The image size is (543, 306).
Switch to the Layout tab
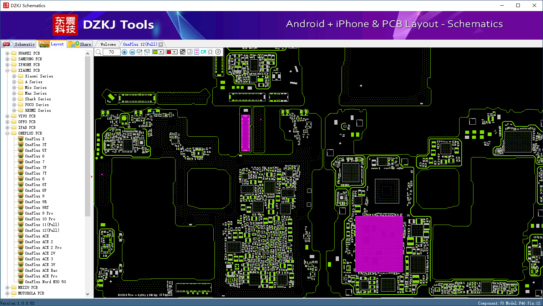[x=52, y=44]
